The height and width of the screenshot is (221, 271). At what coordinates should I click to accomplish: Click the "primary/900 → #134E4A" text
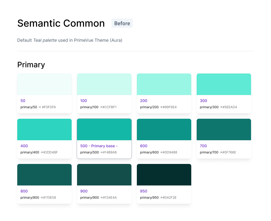pyautogui.click(x=99, y=198)
